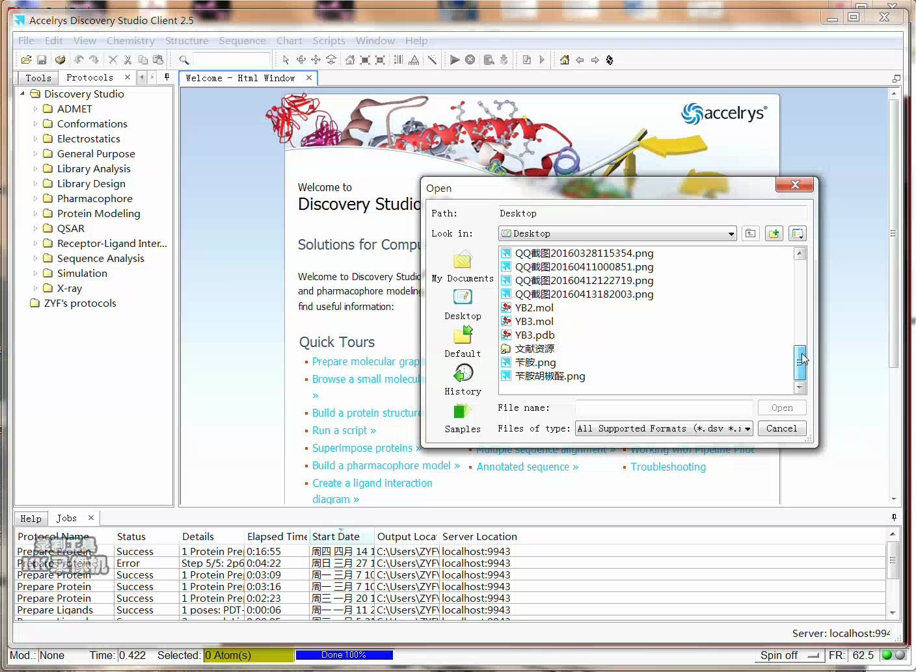Open the File menu

coord(26,40)
